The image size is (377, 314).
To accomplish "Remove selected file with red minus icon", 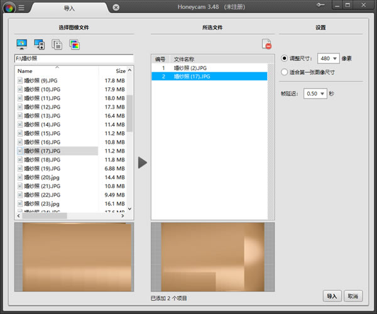I will point(266,44).
